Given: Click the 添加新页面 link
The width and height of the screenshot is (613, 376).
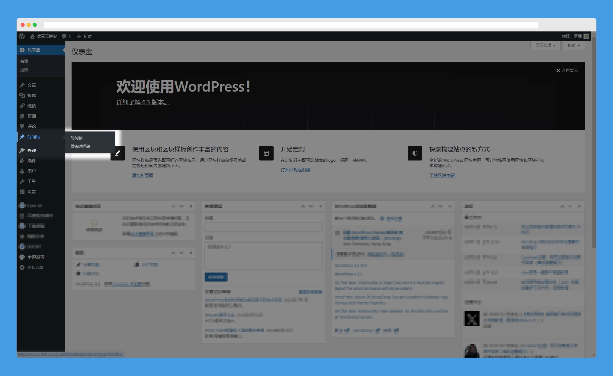Looking at the screenshot, I should click(x=143, y=175).
